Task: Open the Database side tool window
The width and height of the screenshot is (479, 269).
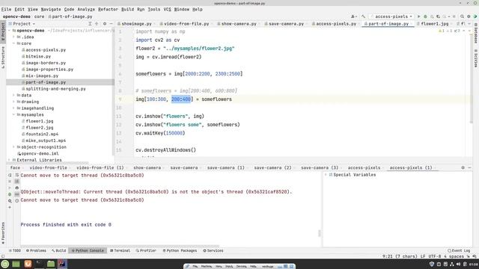Action: click(476, 34)
